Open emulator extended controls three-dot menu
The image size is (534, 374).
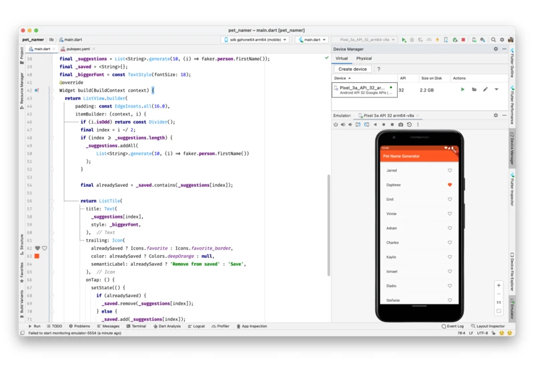click(418, 125)
